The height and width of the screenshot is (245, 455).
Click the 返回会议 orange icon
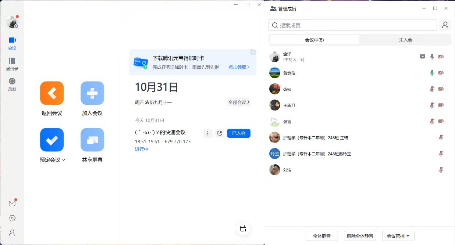pos(52,93)
